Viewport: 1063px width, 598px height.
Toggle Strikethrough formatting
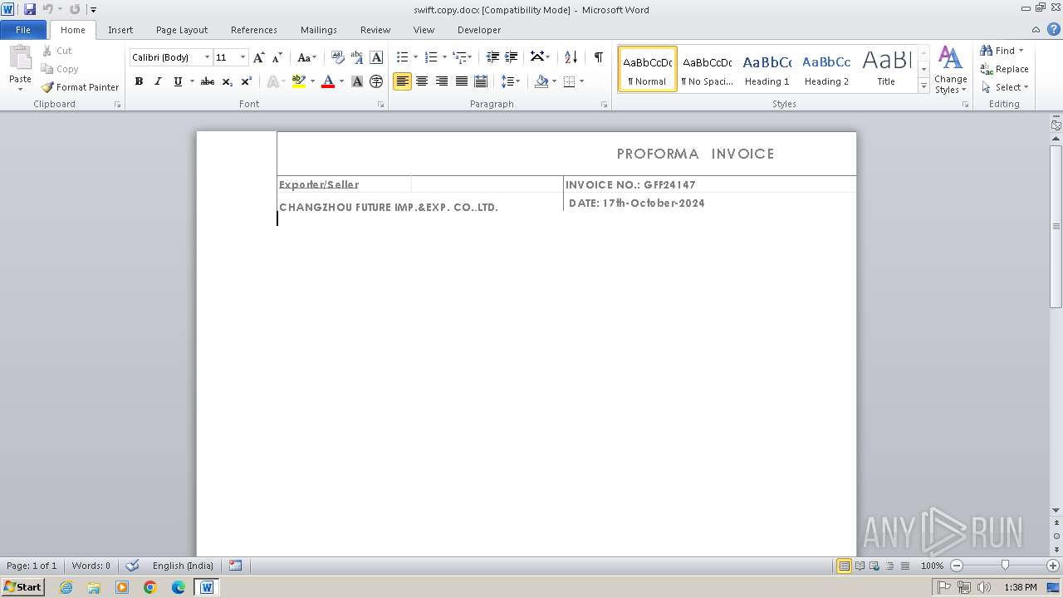[208, 81]
